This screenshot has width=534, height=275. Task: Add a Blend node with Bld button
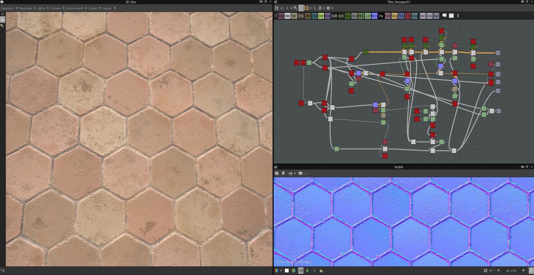click(287, 16)
